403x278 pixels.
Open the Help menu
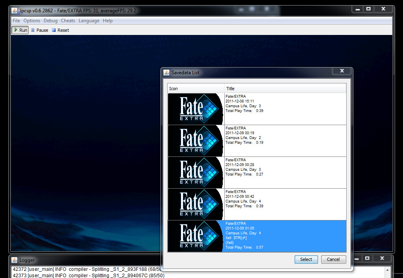point(108,21)
